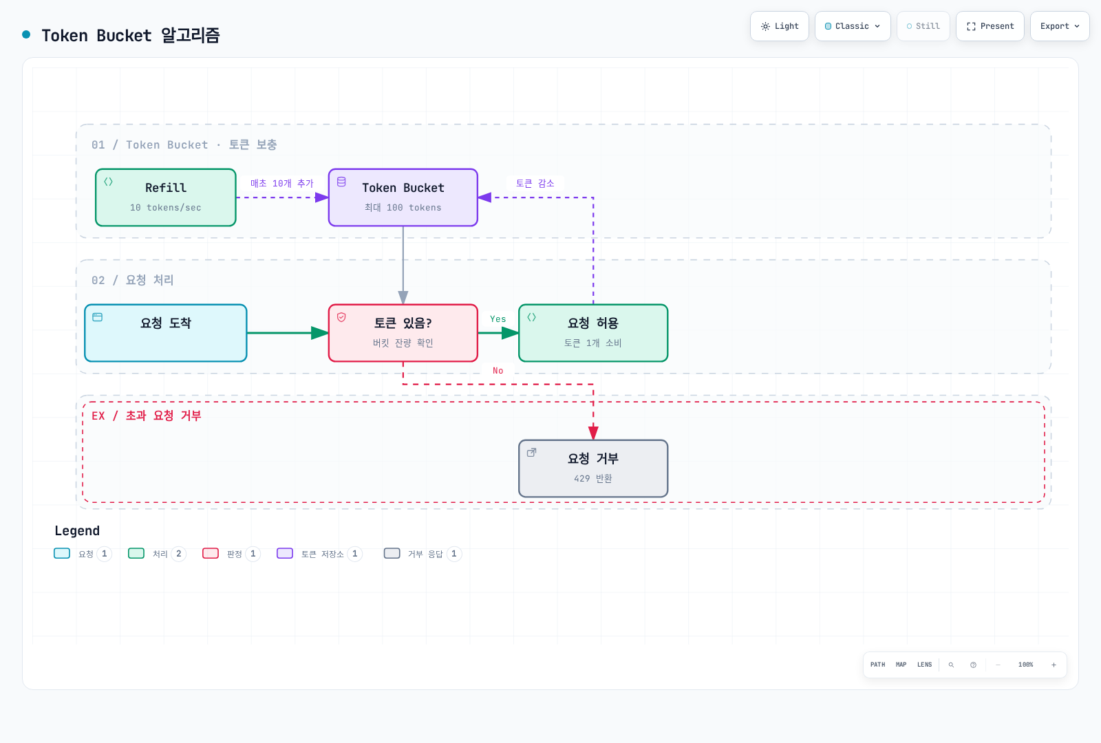Screen dimensions: 1101x743
Task: Zoom in with the plus icon
Action: click(x=1054, y=665)
